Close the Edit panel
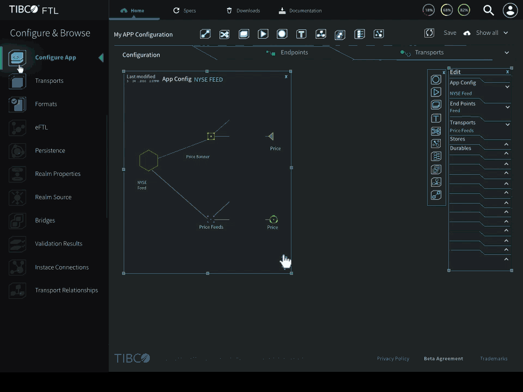Screen dimensions: 523x392 click(508, 72)
